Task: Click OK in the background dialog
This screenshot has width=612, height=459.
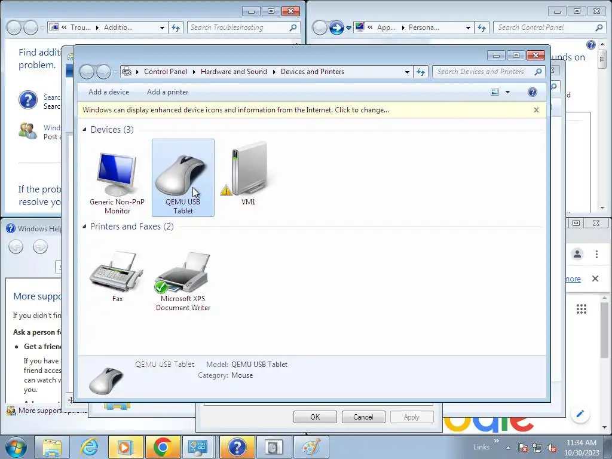Action: tap(315, 417)
